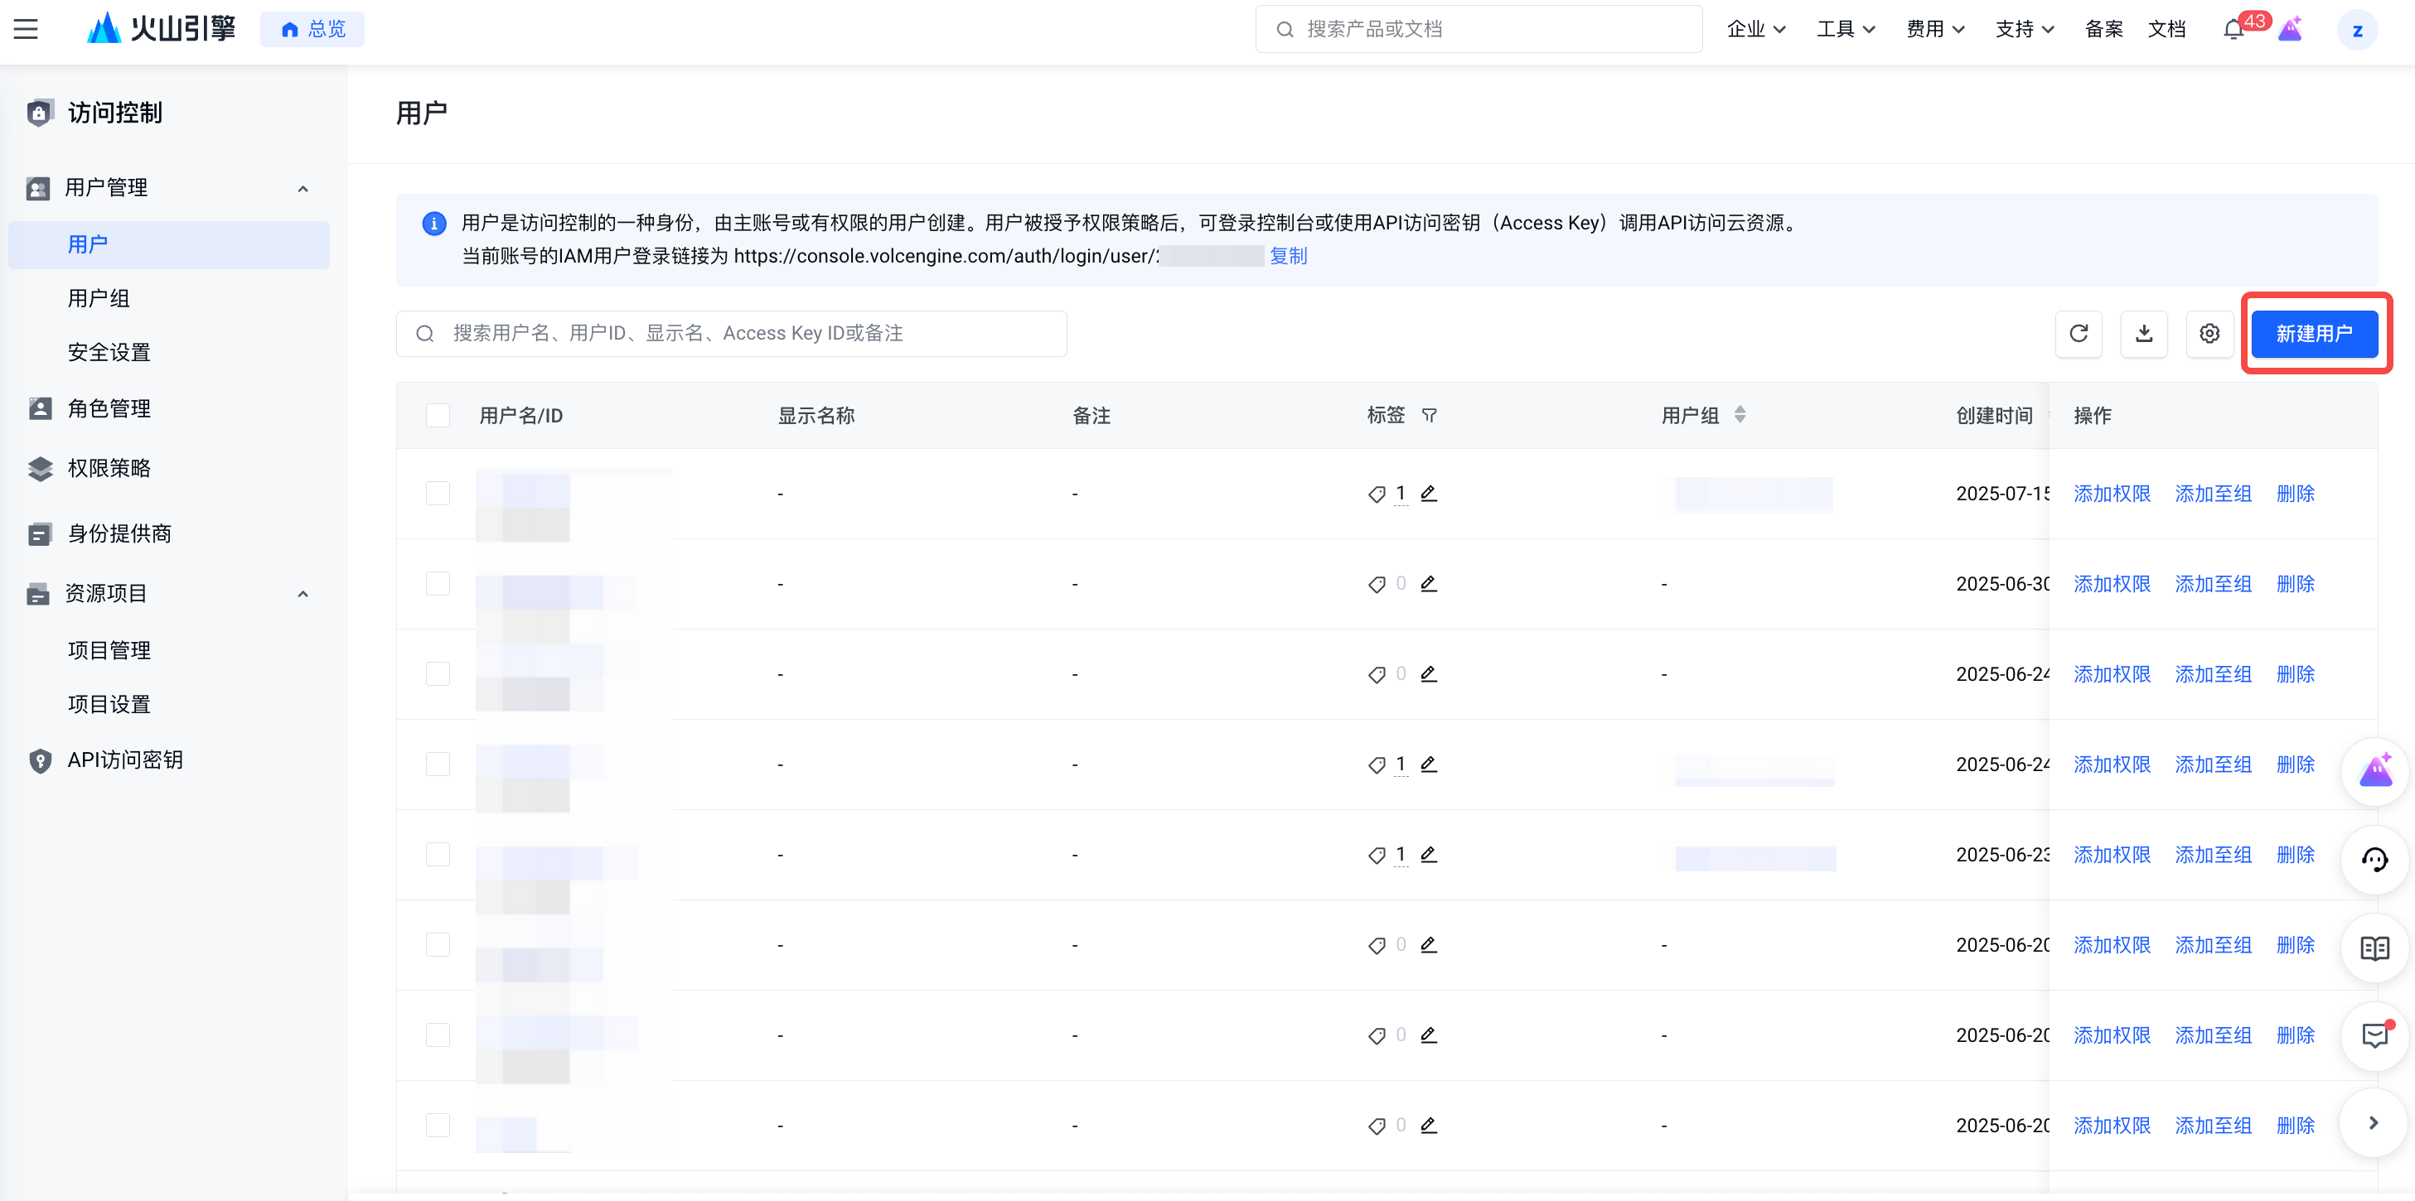This screenshot has width=2415, height=1201.
Task: Open the table column settings gear
Action: (x=2209, y=334)
